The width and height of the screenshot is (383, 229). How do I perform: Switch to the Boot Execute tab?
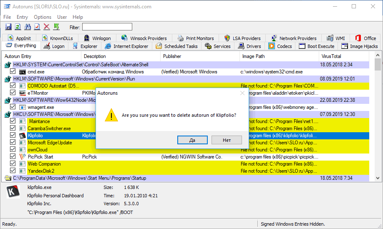click(317, 46)
